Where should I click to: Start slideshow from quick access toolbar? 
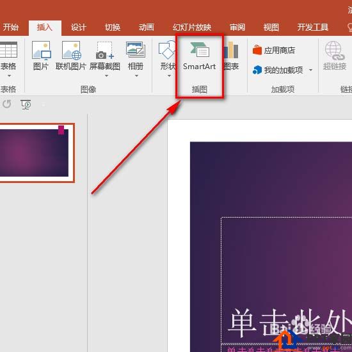26,104
